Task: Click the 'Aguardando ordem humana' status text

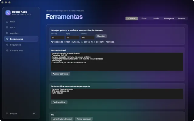Action: pyautogui.click(x=83, y=42)
